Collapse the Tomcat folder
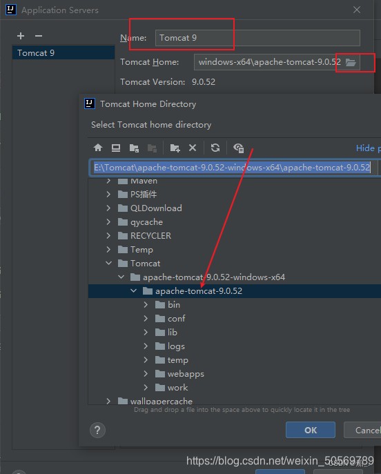Viewport: 381px width, 474px height. (108, 264)
